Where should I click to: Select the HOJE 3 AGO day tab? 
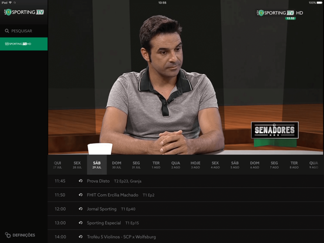point(195,165)
